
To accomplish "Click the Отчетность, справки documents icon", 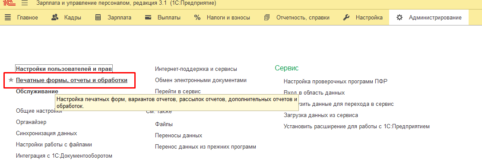I will point(266,18).
